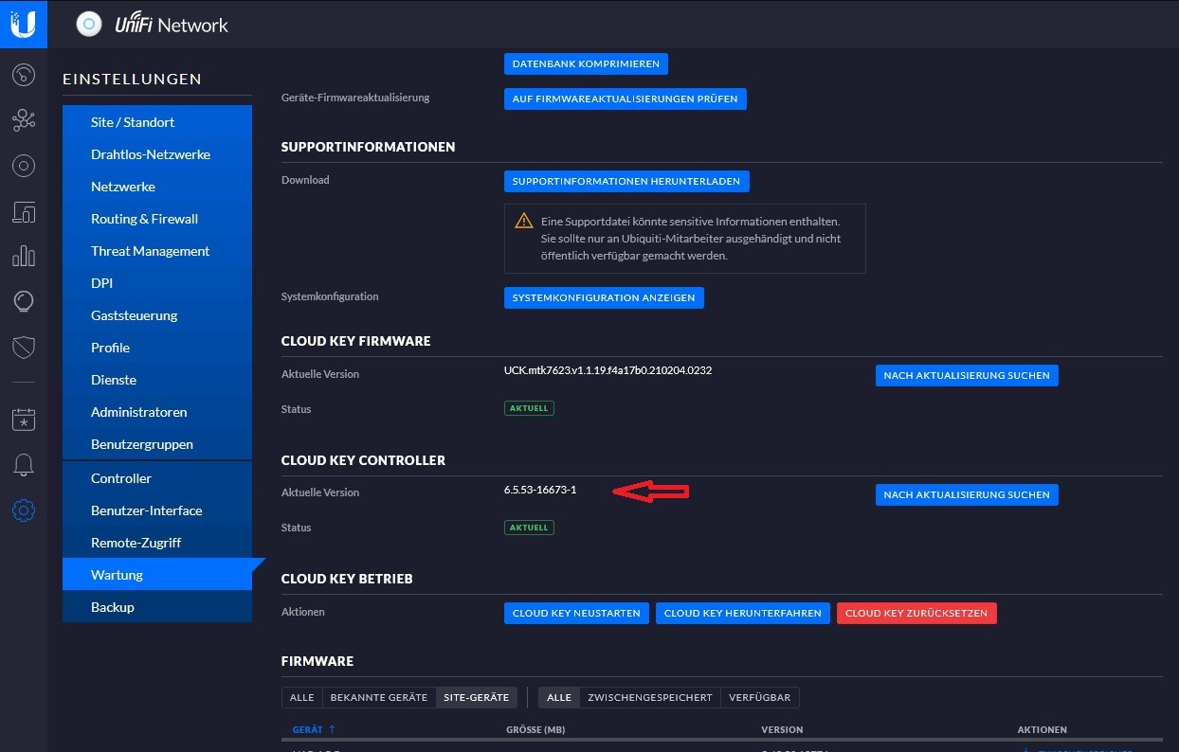Open the Topology nodes icon in sidebar

(x=24, y=120)
